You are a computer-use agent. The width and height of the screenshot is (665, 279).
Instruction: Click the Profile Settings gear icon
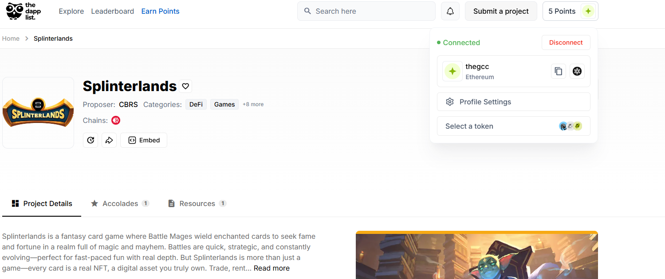(450, 102)
